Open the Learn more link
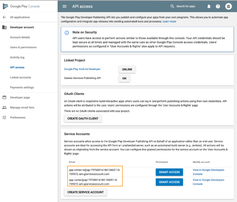 click(169, 22)
